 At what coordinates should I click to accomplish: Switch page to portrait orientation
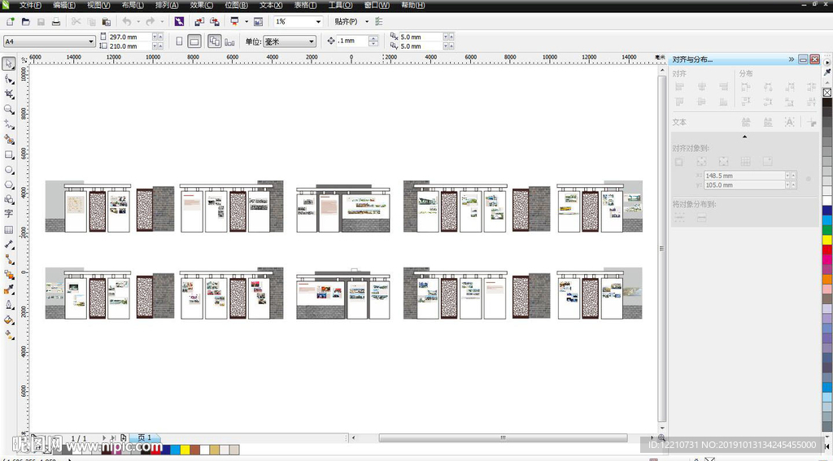coord(180,41)
